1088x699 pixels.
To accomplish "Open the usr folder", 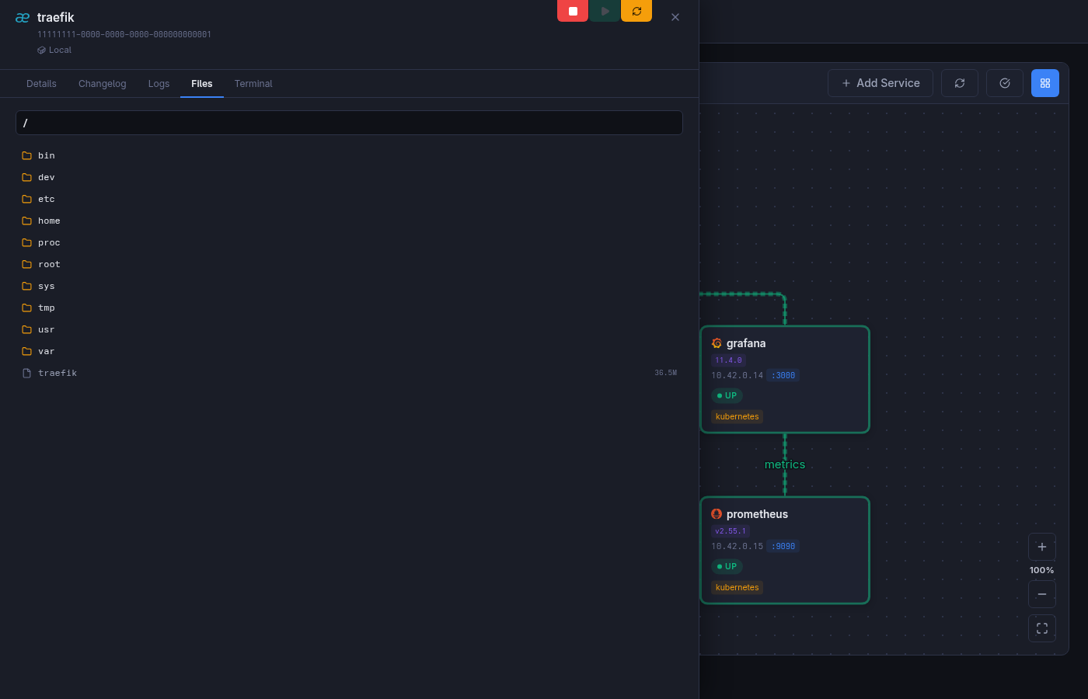I will click(x=349, y=329).
